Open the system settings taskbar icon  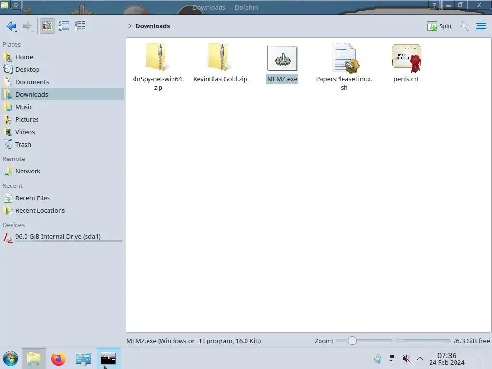84,358
